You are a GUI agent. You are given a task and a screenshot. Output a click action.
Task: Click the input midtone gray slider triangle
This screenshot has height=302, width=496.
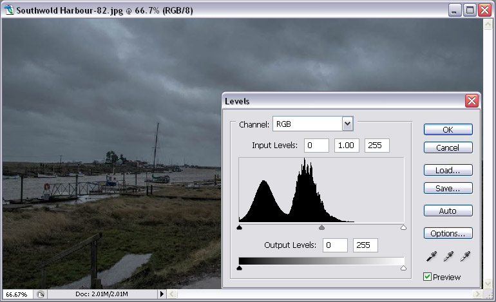(321, 227)
